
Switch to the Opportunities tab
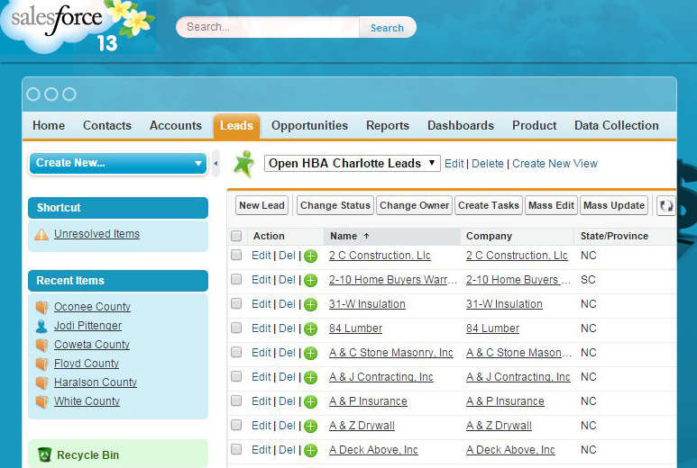[309, 126]
